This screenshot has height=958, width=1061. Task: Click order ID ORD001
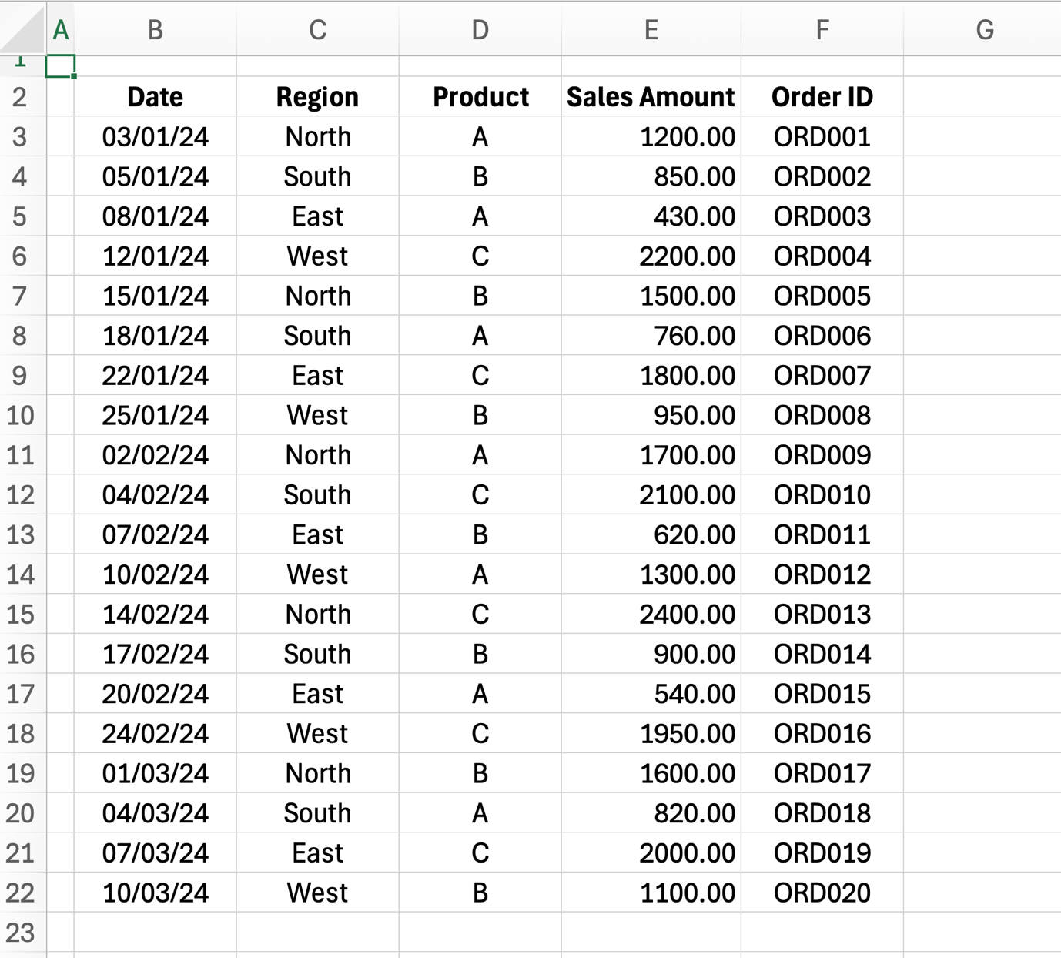[x=822, y=136]
